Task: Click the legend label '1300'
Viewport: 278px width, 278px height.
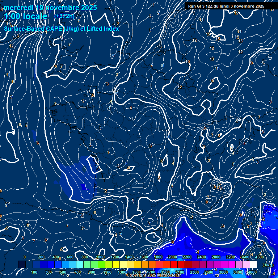Action: pos(122,272)
